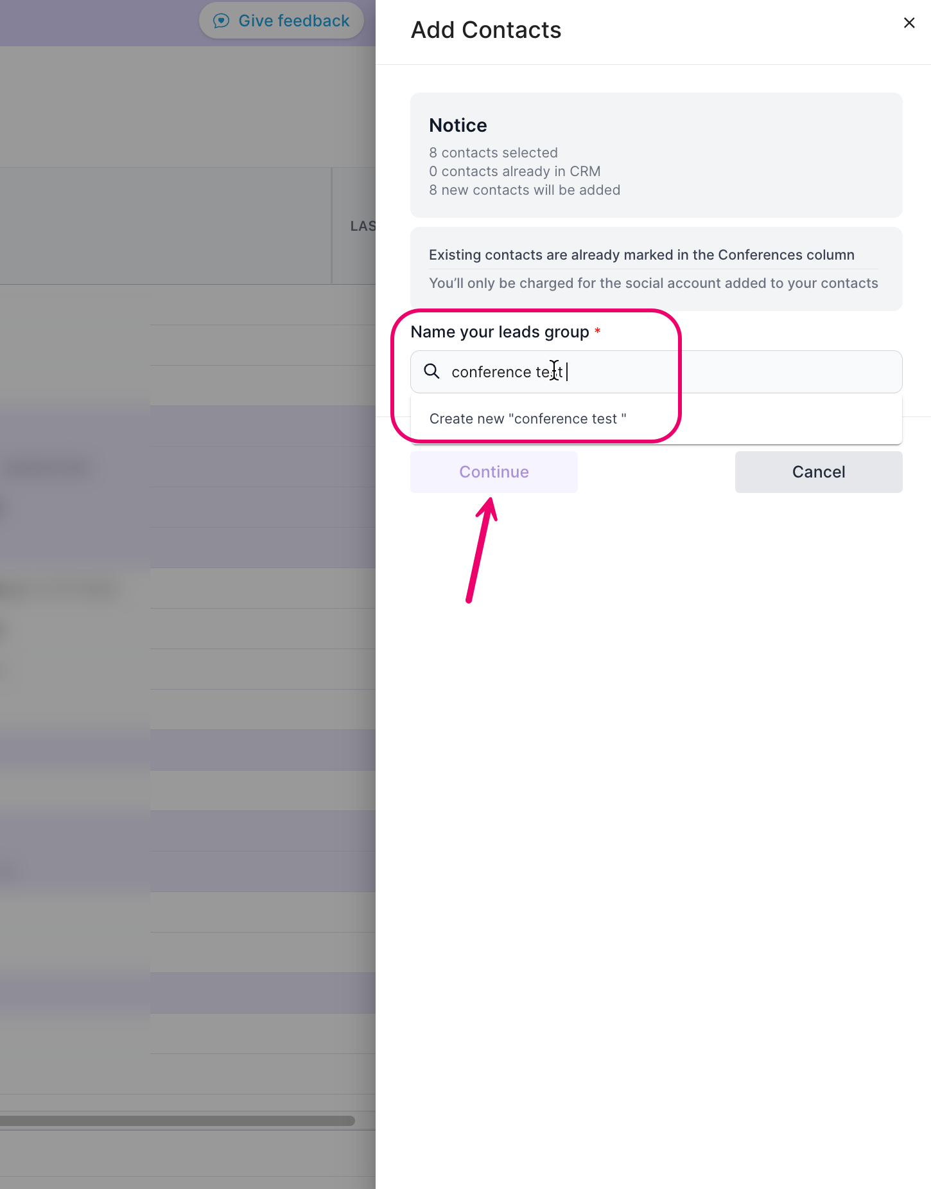Click the partially hidden LAS column header
The height and width of the screenshot is (1189, 931).
coord(363,226)
